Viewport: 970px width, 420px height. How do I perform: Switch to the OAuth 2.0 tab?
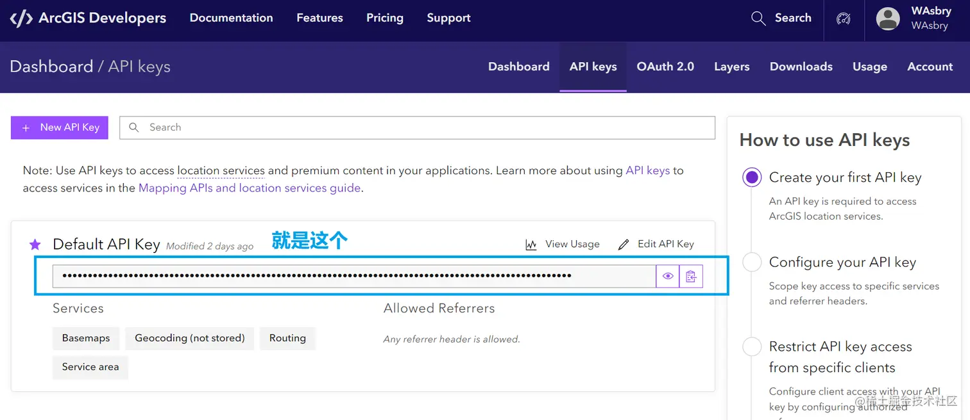pos(665,67)
